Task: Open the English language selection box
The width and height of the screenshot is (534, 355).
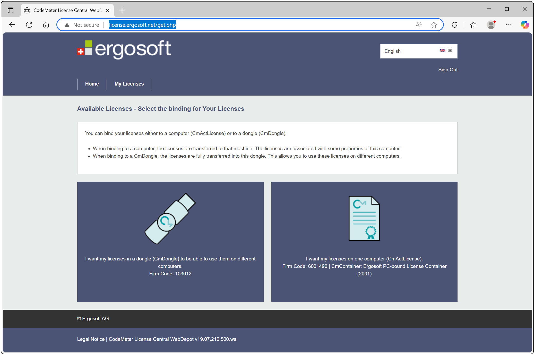Action: 419,51
